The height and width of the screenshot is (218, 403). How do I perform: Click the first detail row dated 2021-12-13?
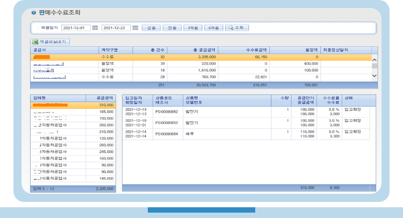(x=246, y=112)
